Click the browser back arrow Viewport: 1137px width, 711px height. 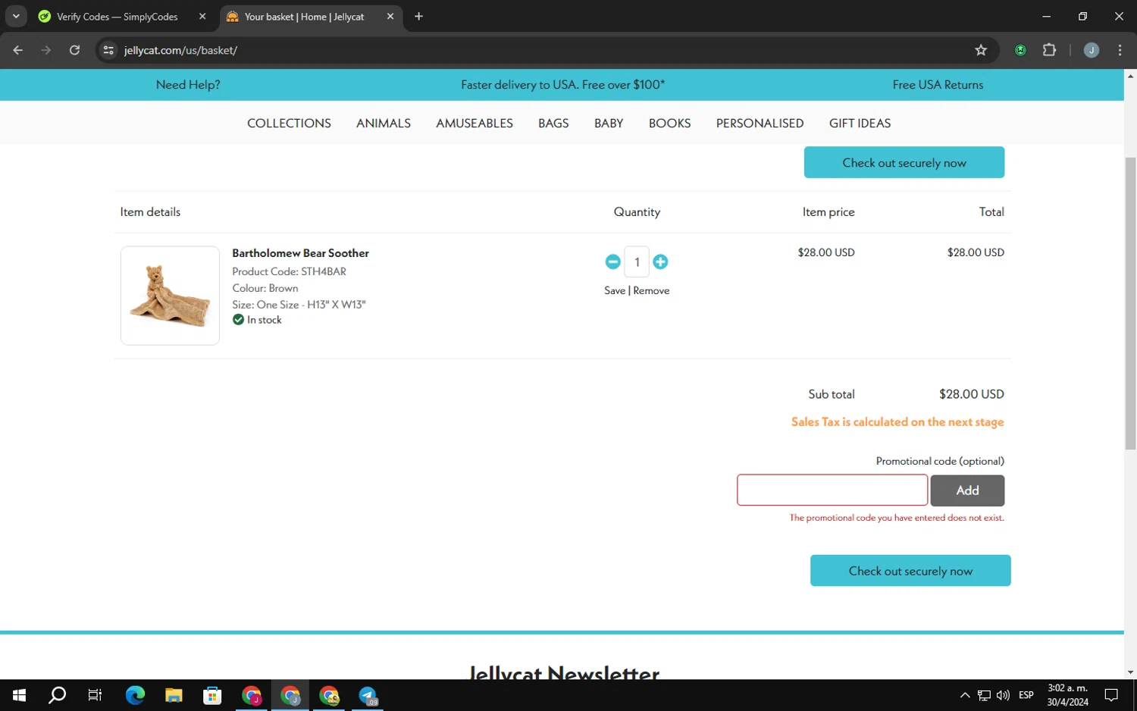tap(18, 50)
